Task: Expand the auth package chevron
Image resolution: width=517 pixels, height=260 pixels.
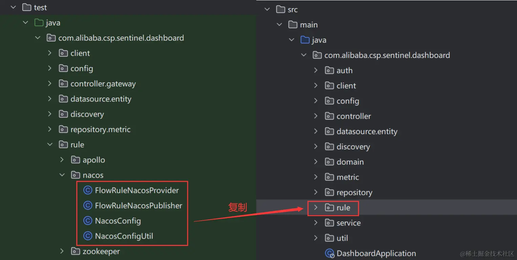Action: 316,70
